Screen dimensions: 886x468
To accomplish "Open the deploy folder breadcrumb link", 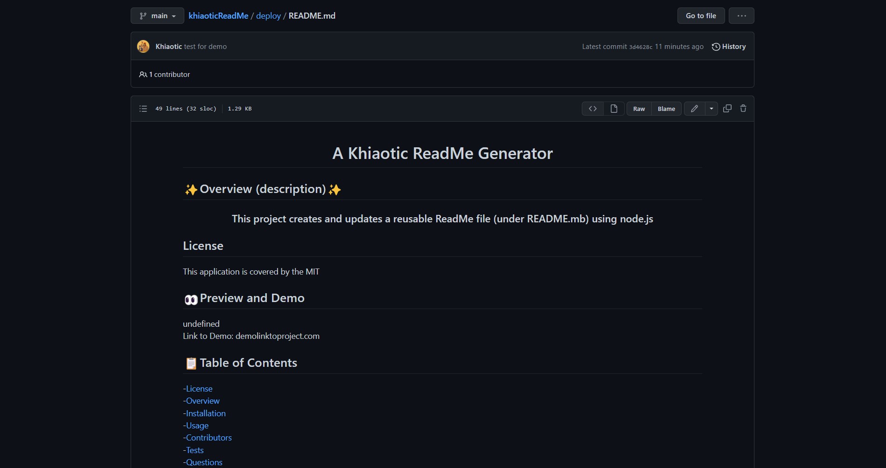I will click(x=268, y=15).
